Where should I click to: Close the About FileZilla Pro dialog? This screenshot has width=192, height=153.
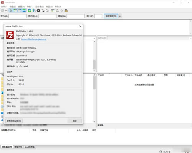[80, 27]
